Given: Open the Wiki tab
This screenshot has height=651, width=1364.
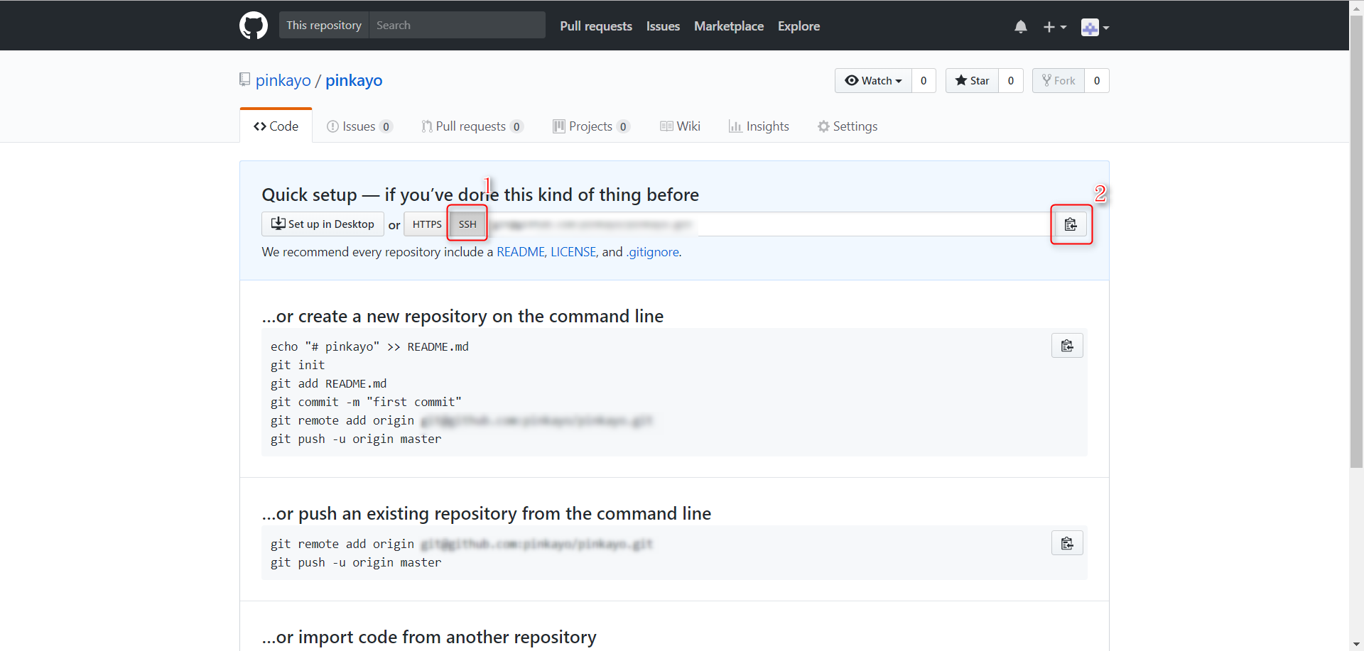Looking at the screenshot, I should point(680,126).
